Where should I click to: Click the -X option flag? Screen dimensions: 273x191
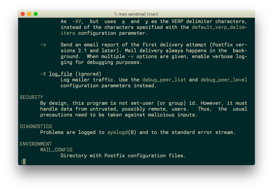[43, 74]
